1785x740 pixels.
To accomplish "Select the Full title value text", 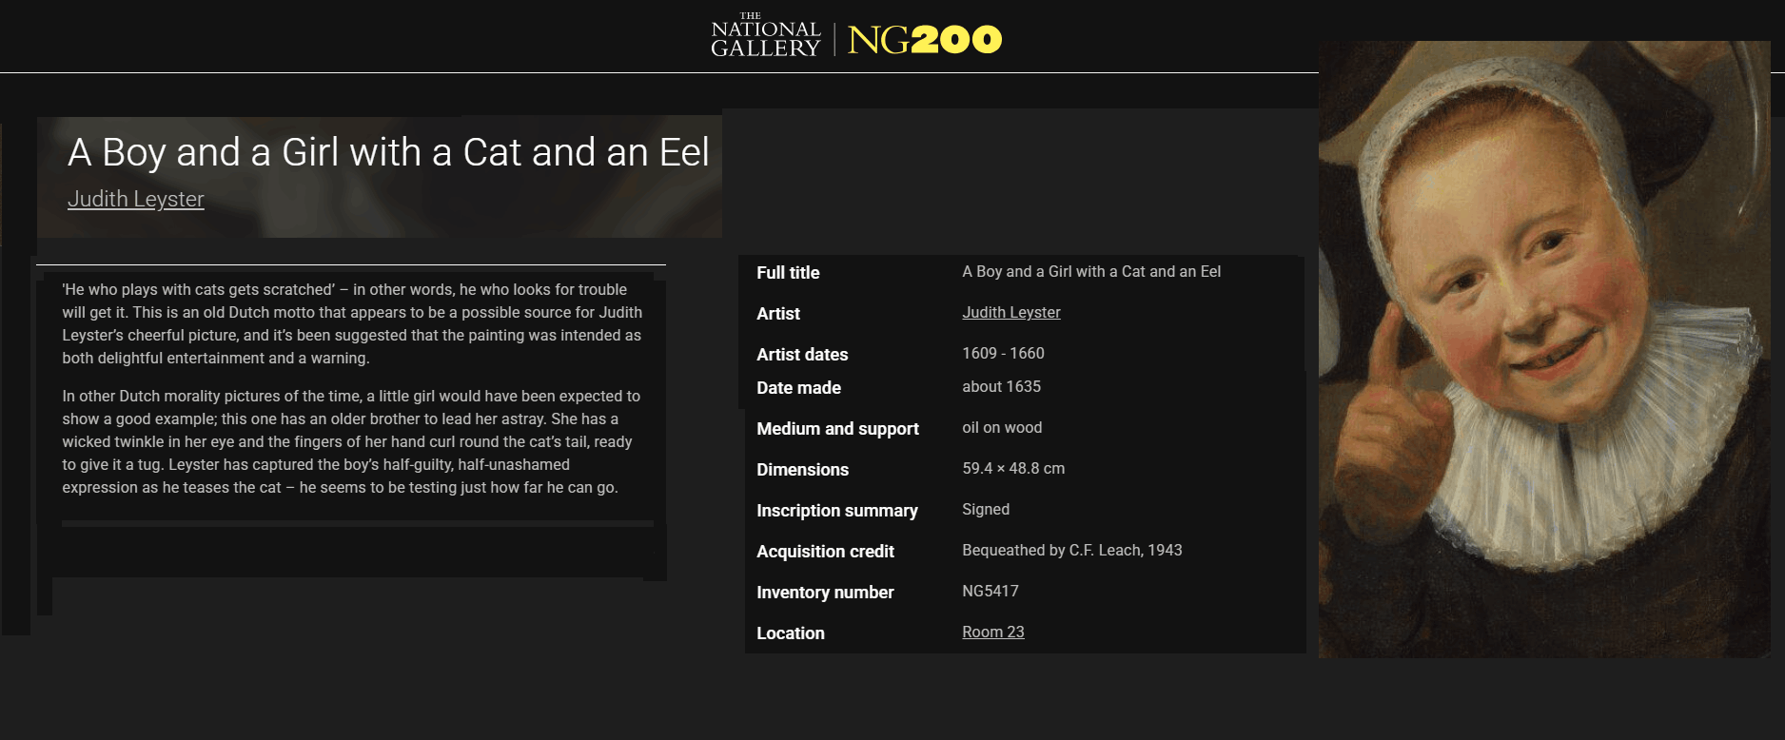I will tap(1091, 271).
